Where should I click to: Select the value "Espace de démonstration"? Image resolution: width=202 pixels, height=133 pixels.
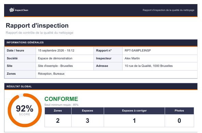tap(55, 58)
